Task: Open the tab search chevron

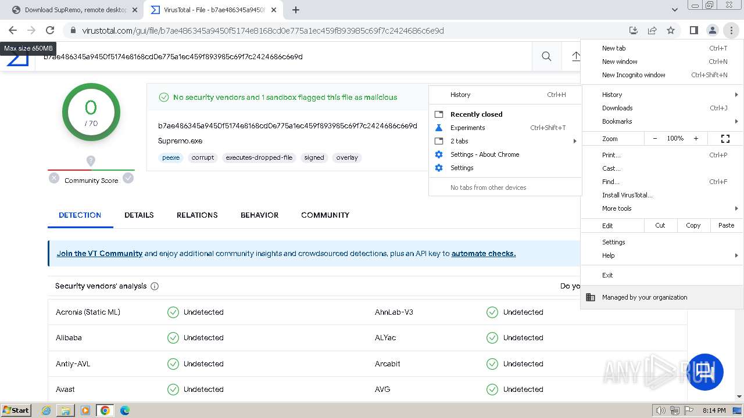Action: 674,10
